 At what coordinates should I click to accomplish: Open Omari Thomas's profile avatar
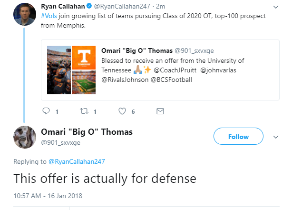pyautogui.click(x=25, y=137)
